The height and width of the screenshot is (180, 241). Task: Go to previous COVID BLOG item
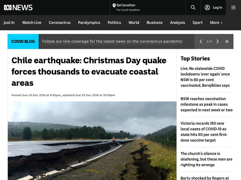click(201, 41)
